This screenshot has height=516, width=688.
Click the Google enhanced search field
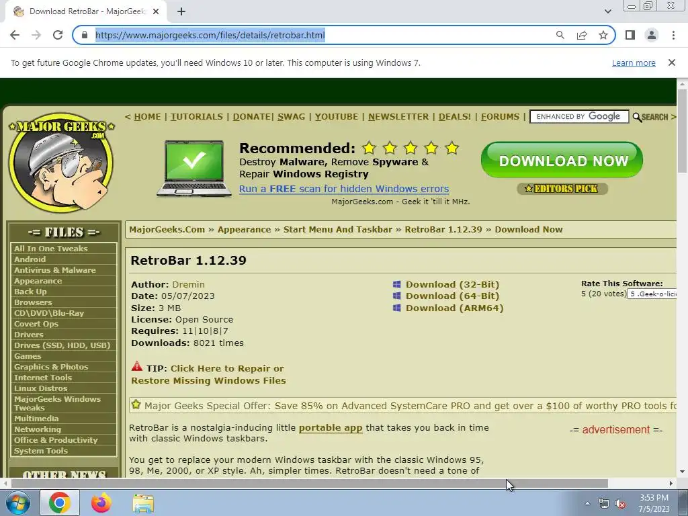[579, 117]
